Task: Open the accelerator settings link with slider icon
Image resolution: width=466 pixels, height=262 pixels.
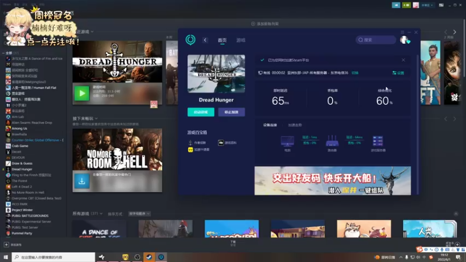Action: click(398, 73)
